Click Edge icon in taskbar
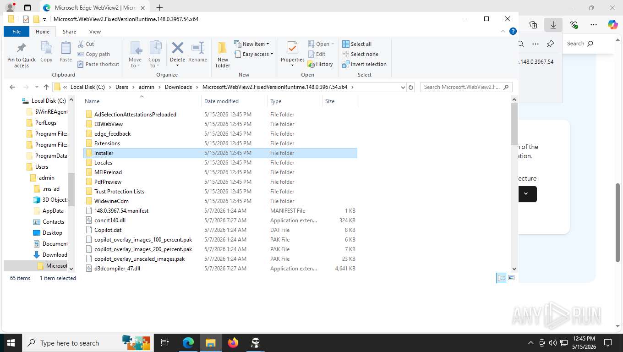The height and width of the screenshot is (352, 623). coord(188,342)
